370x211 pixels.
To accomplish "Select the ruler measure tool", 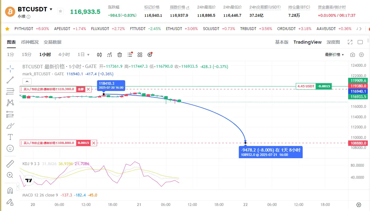I will [10, 164].
